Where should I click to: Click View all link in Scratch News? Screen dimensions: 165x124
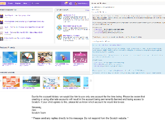(x=87, y=10)
